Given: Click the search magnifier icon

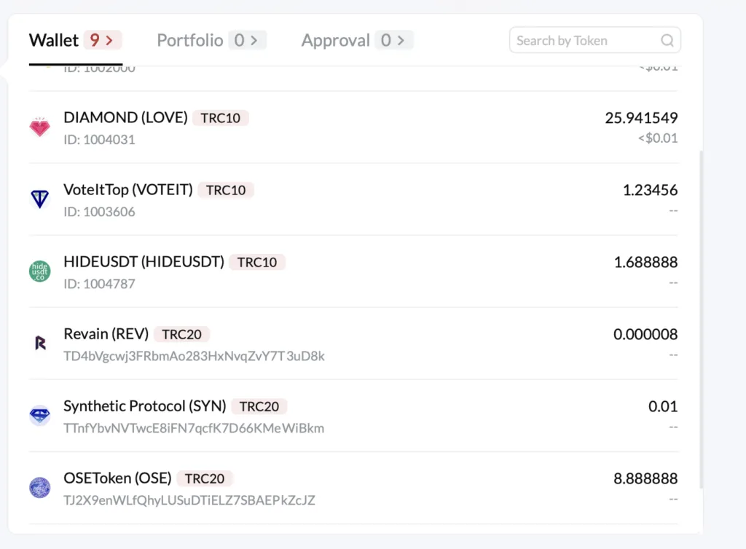Looking at the screenshot, I should pos(667,41).
